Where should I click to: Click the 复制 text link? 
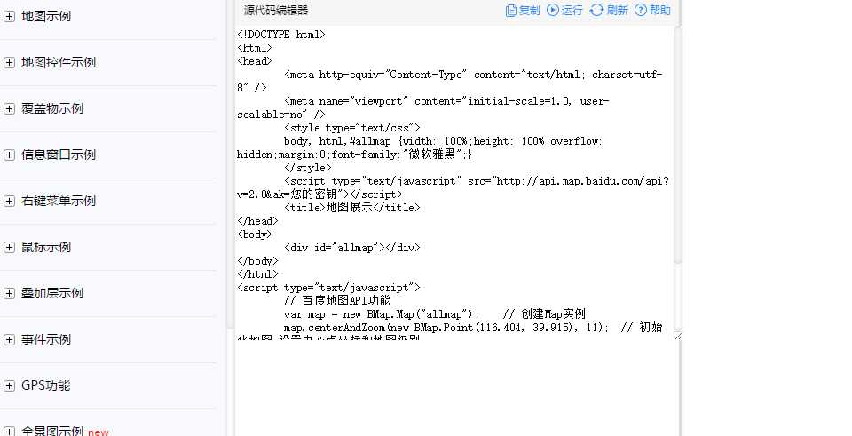(530, 11)
